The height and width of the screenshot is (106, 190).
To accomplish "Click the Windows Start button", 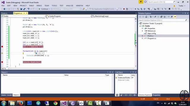I will coord(4,103).
